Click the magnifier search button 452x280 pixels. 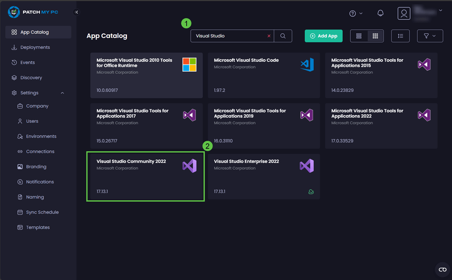click(x=283, y=36)
